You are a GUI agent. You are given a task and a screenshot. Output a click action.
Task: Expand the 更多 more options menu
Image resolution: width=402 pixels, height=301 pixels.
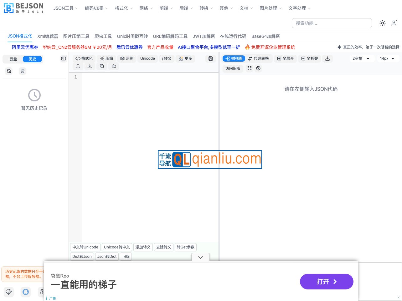(x=185, y=59)
